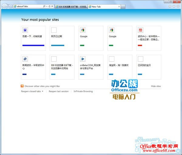This screenshot has height=155, width=182.
Task: Click the Home icon
Action: [x=170, y=6]
